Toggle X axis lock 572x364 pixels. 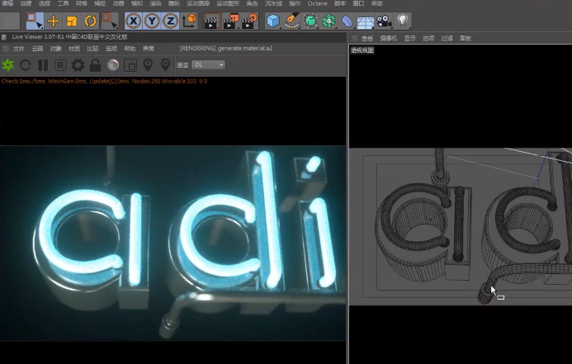134,21
